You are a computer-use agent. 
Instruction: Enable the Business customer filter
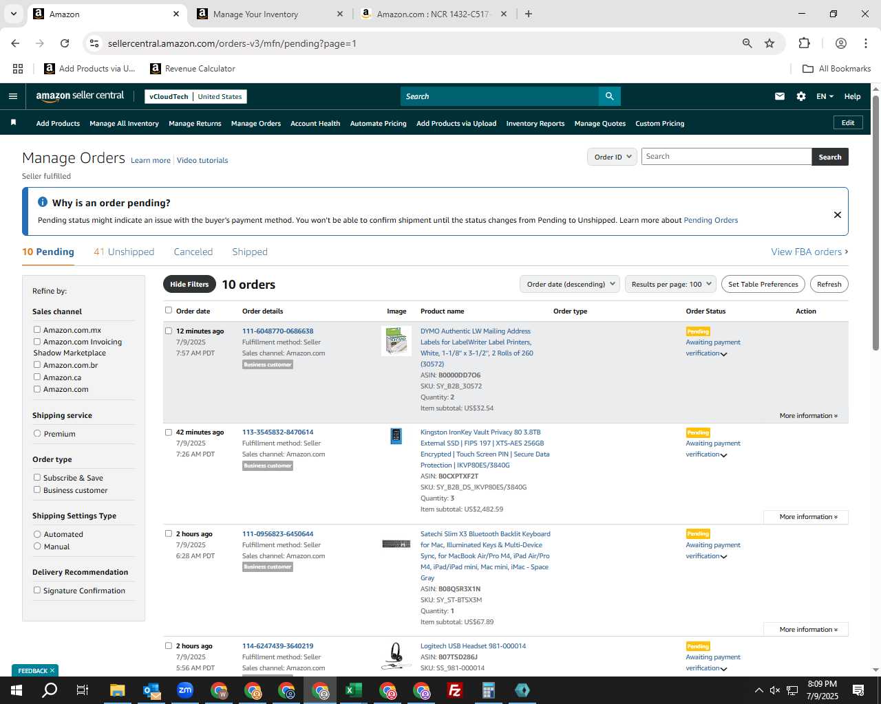pyautogui.click(x=37, y=489)
